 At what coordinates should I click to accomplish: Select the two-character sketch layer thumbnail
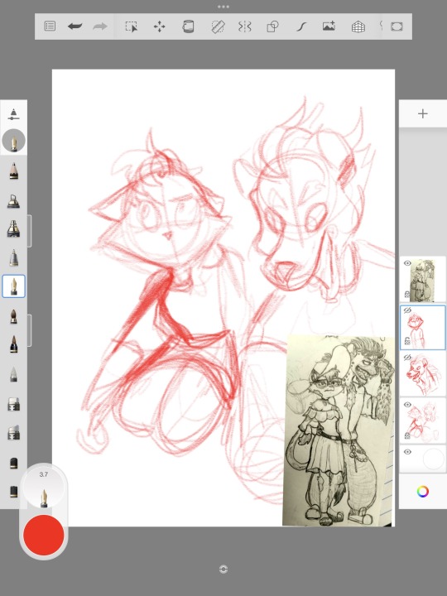click(422, 421)
